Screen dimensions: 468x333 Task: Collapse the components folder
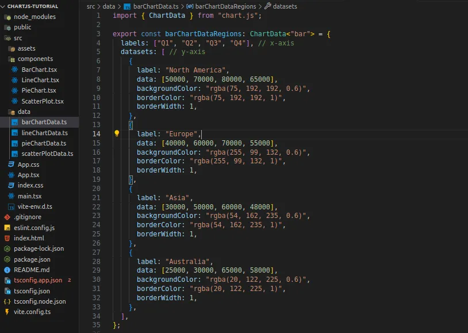pyautogui.click(x=35, y=59)
